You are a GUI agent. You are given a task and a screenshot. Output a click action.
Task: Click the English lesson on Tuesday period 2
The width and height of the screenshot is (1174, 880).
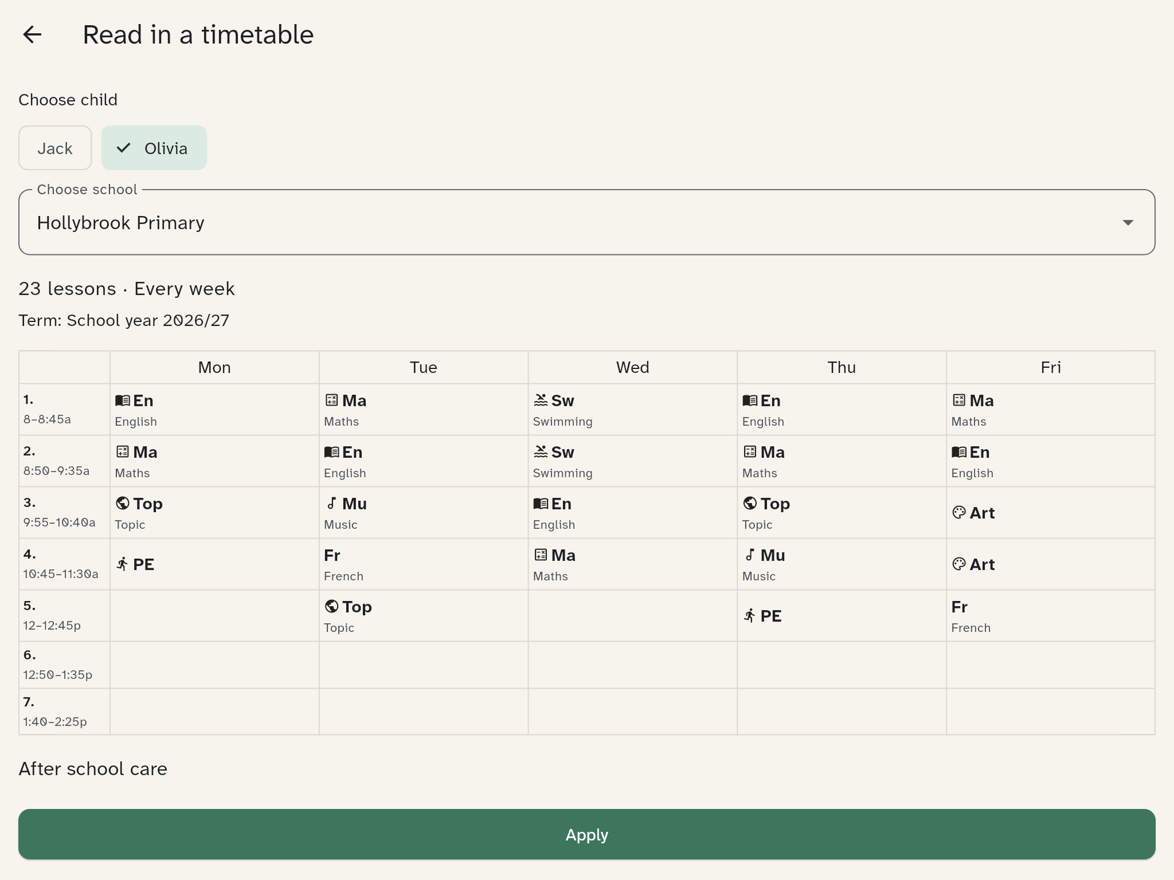click(x=424, y=461)
